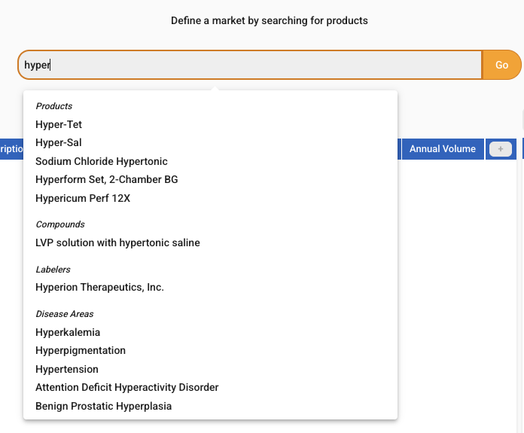Focus the product search input field
Image resolution: width=524 pixels, height=433 pixels.
coord(250,65)
